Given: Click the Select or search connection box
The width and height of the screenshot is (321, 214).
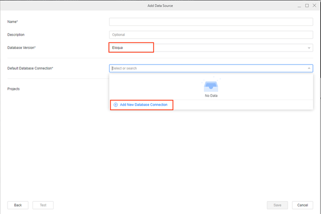Looking at the screenshot, I should 205,68.
